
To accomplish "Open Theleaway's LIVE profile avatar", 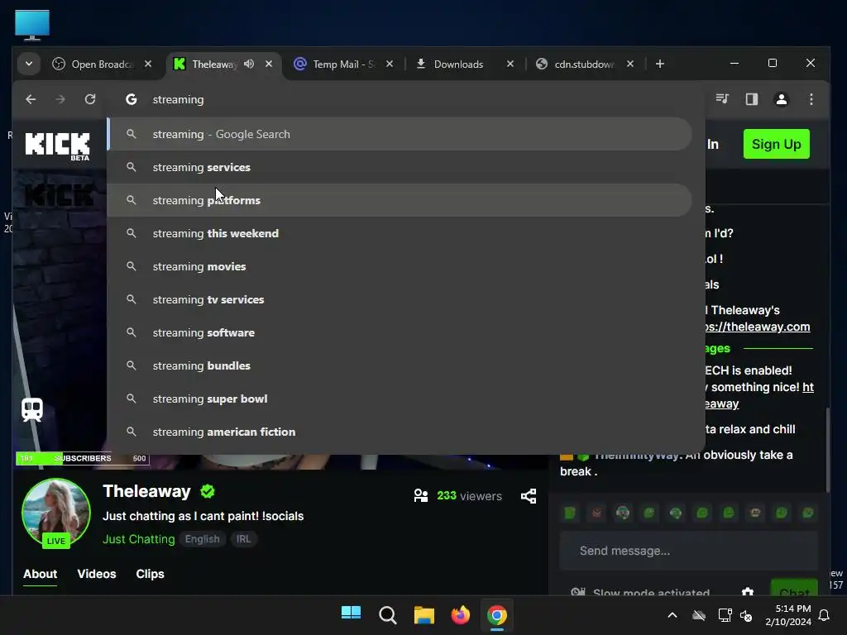I will point(55,513).
